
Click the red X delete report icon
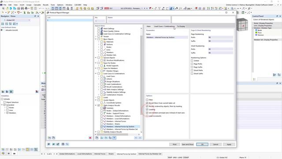coord(90,138)
